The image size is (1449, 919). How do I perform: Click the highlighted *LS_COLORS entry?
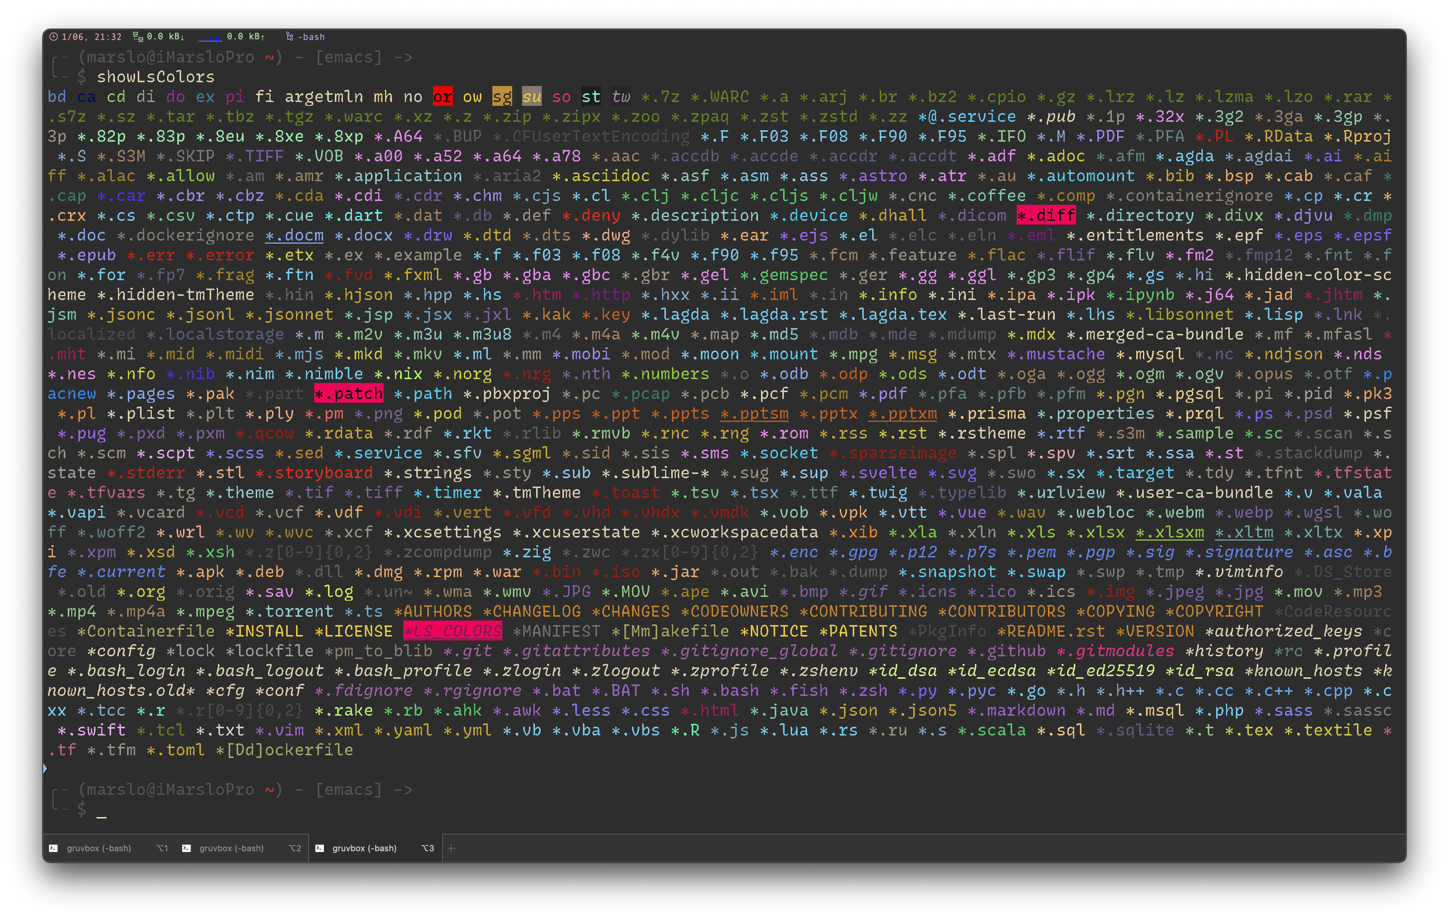(x=452, y=631)
